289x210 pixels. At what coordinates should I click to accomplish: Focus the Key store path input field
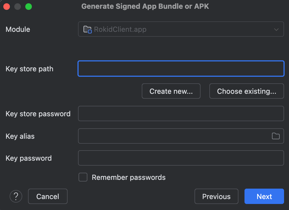tap(181, 69)
